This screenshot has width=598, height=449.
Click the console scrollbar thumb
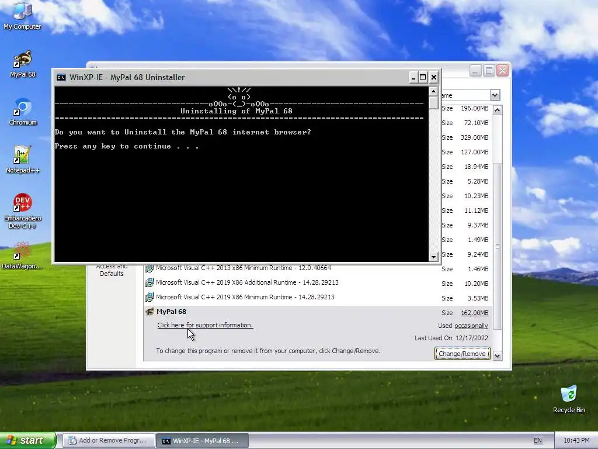433,103
